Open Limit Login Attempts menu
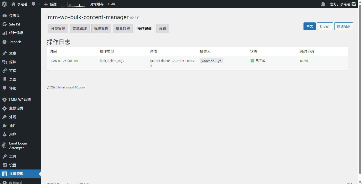Viewport: 362px width, 184px height. [x=18, y=146]
